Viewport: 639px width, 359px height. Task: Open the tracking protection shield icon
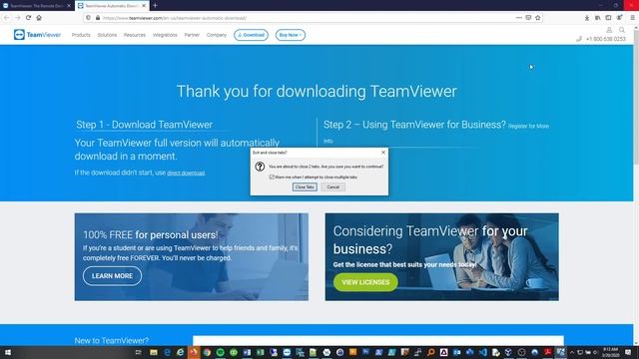(x=88, y=18)
